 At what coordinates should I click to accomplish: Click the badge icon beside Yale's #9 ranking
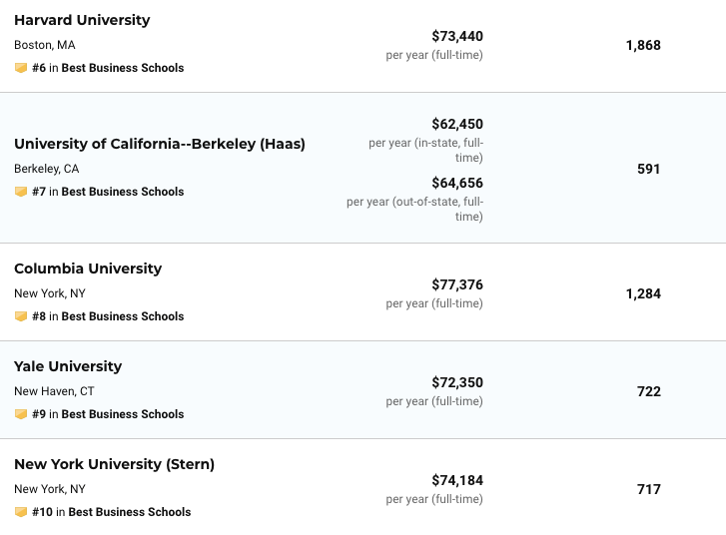tap(21, 414)
